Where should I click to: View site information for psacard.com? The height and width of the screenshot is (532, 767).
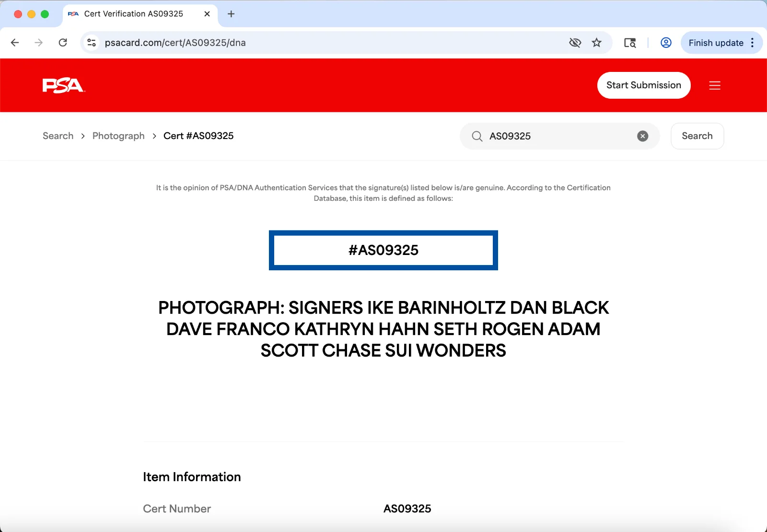coord(92,43)
